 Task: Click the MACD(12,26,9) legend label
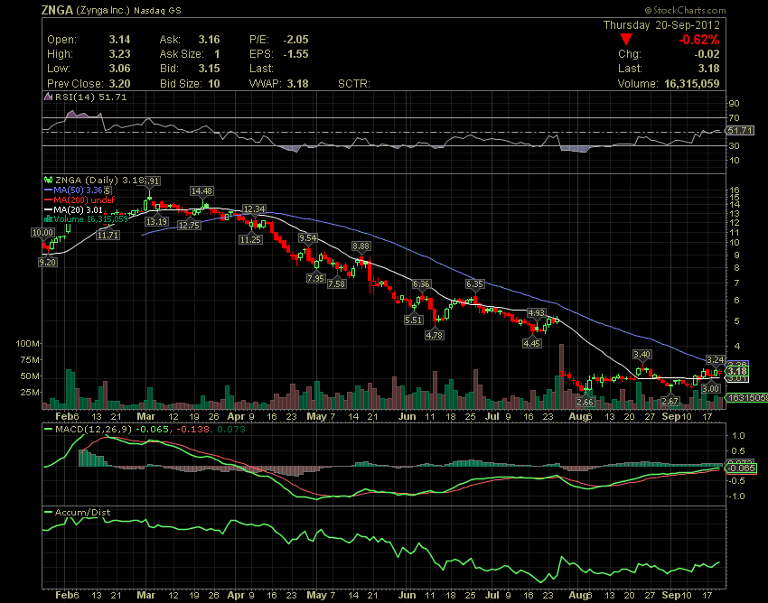point(94,430)
